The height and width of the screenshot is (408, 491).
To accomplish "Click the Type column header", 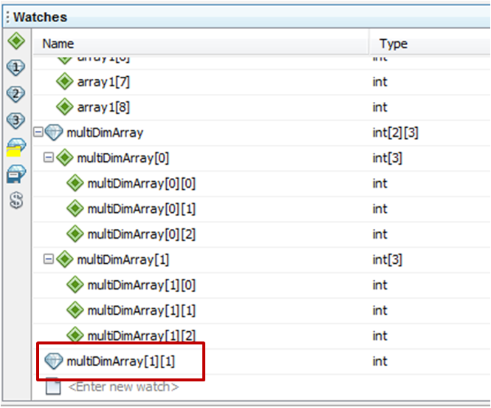I will click(393, 44).
